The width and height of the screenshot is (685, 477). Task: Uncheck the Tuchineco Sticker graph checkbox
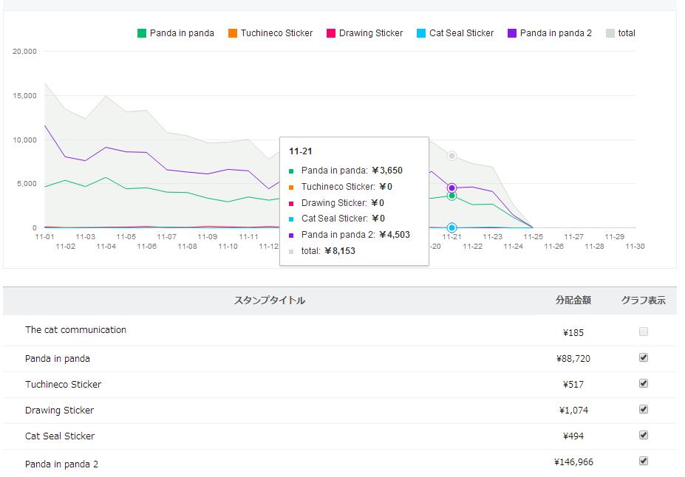pyautogui.click(x=644, y=383)
